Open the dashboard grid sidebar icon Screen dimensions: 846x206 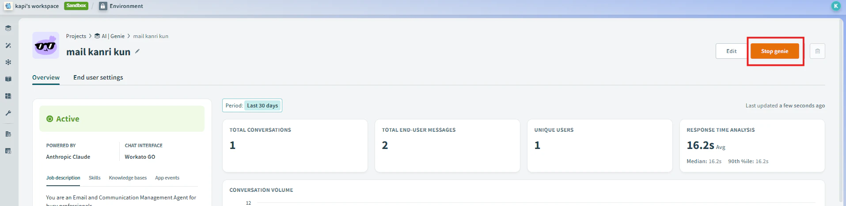coord(8,96)
